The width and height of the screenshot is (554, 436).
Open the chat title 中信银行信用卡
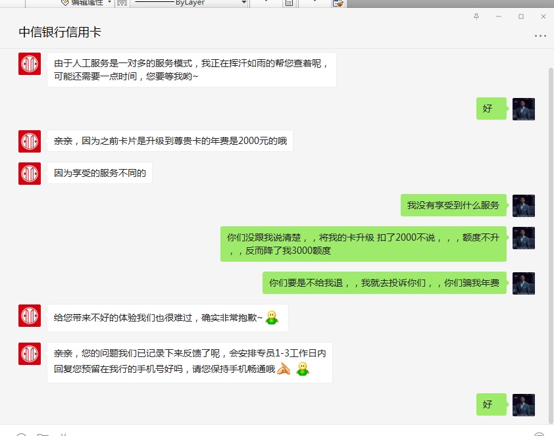point(60,32)
